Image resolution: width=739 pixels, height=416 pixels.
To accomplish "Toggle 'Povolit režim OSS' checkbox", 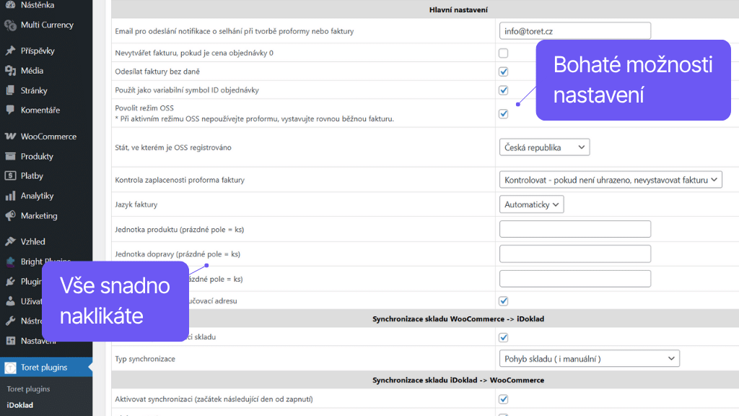I will (503, 113).
